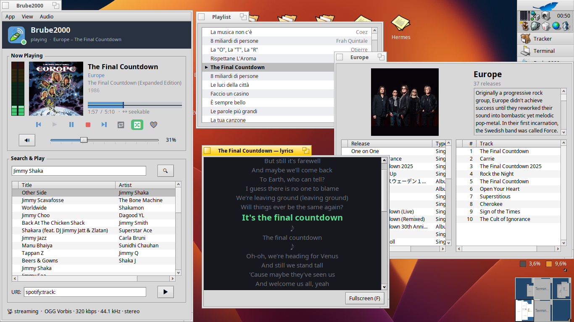Click the lyrics window yellow title tab
Screen dimensions: 574x322
256,151
